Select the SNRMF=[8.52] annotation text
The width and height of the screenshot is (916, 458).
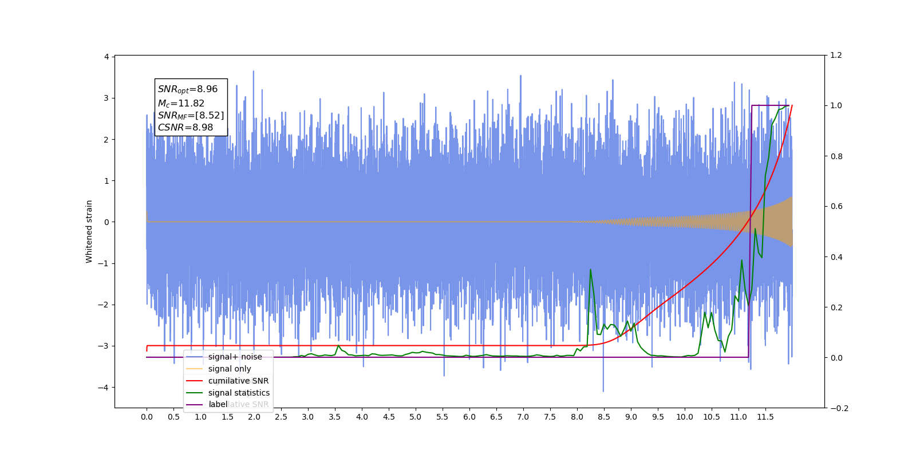191,116
